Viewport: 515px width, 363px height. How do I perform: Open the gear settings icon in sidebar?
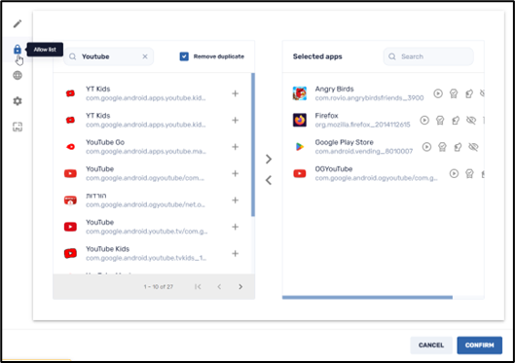(x=18, y=101)
